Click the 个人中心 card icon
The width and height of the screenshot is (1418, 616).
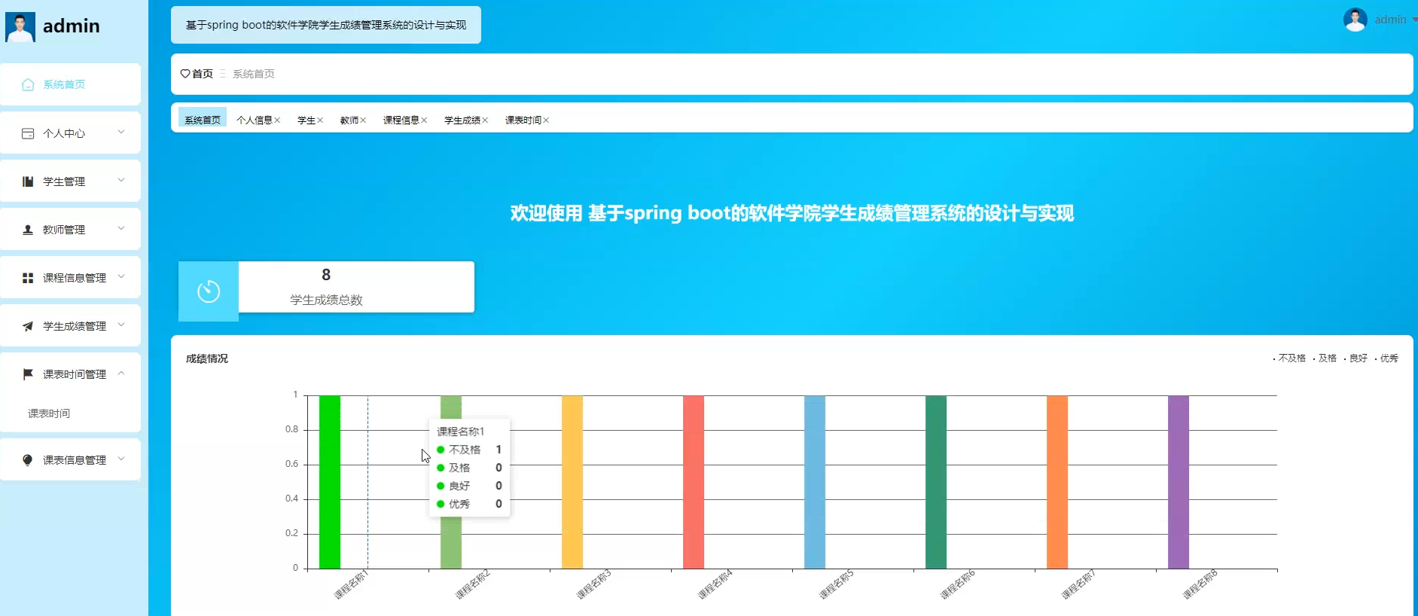pyautogui.click(x=28, y=133)
